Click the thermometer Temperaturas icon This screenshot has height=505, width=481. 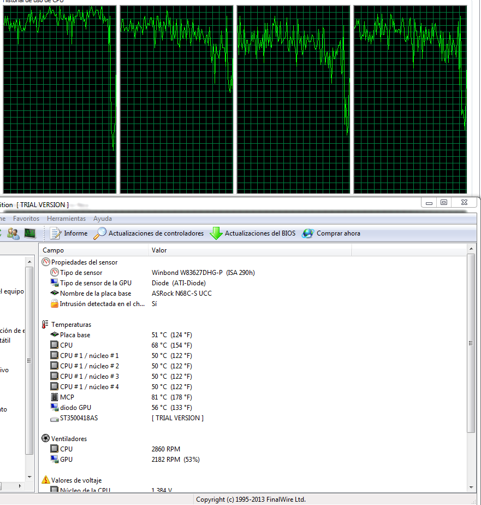(x=45, y=324)
